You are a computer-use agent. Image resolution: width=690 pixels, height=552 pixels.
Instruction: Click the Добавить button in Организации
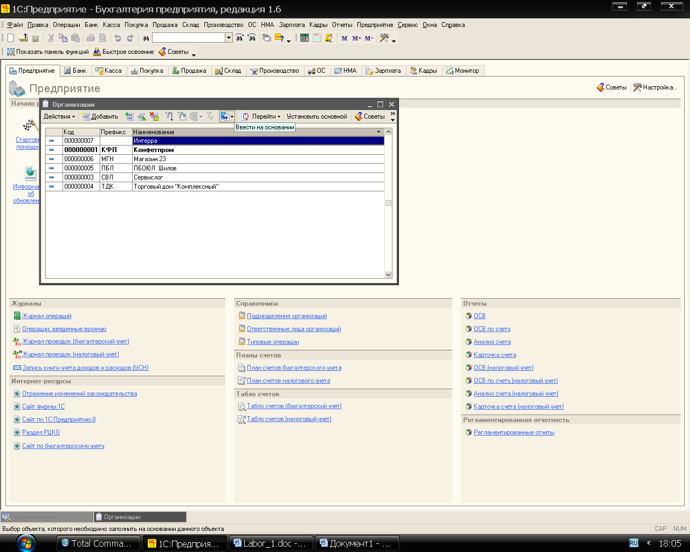point(100,116)
